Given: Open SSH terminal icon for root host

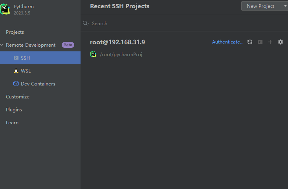Looking at the screenshot, I should tap(260, 42).
